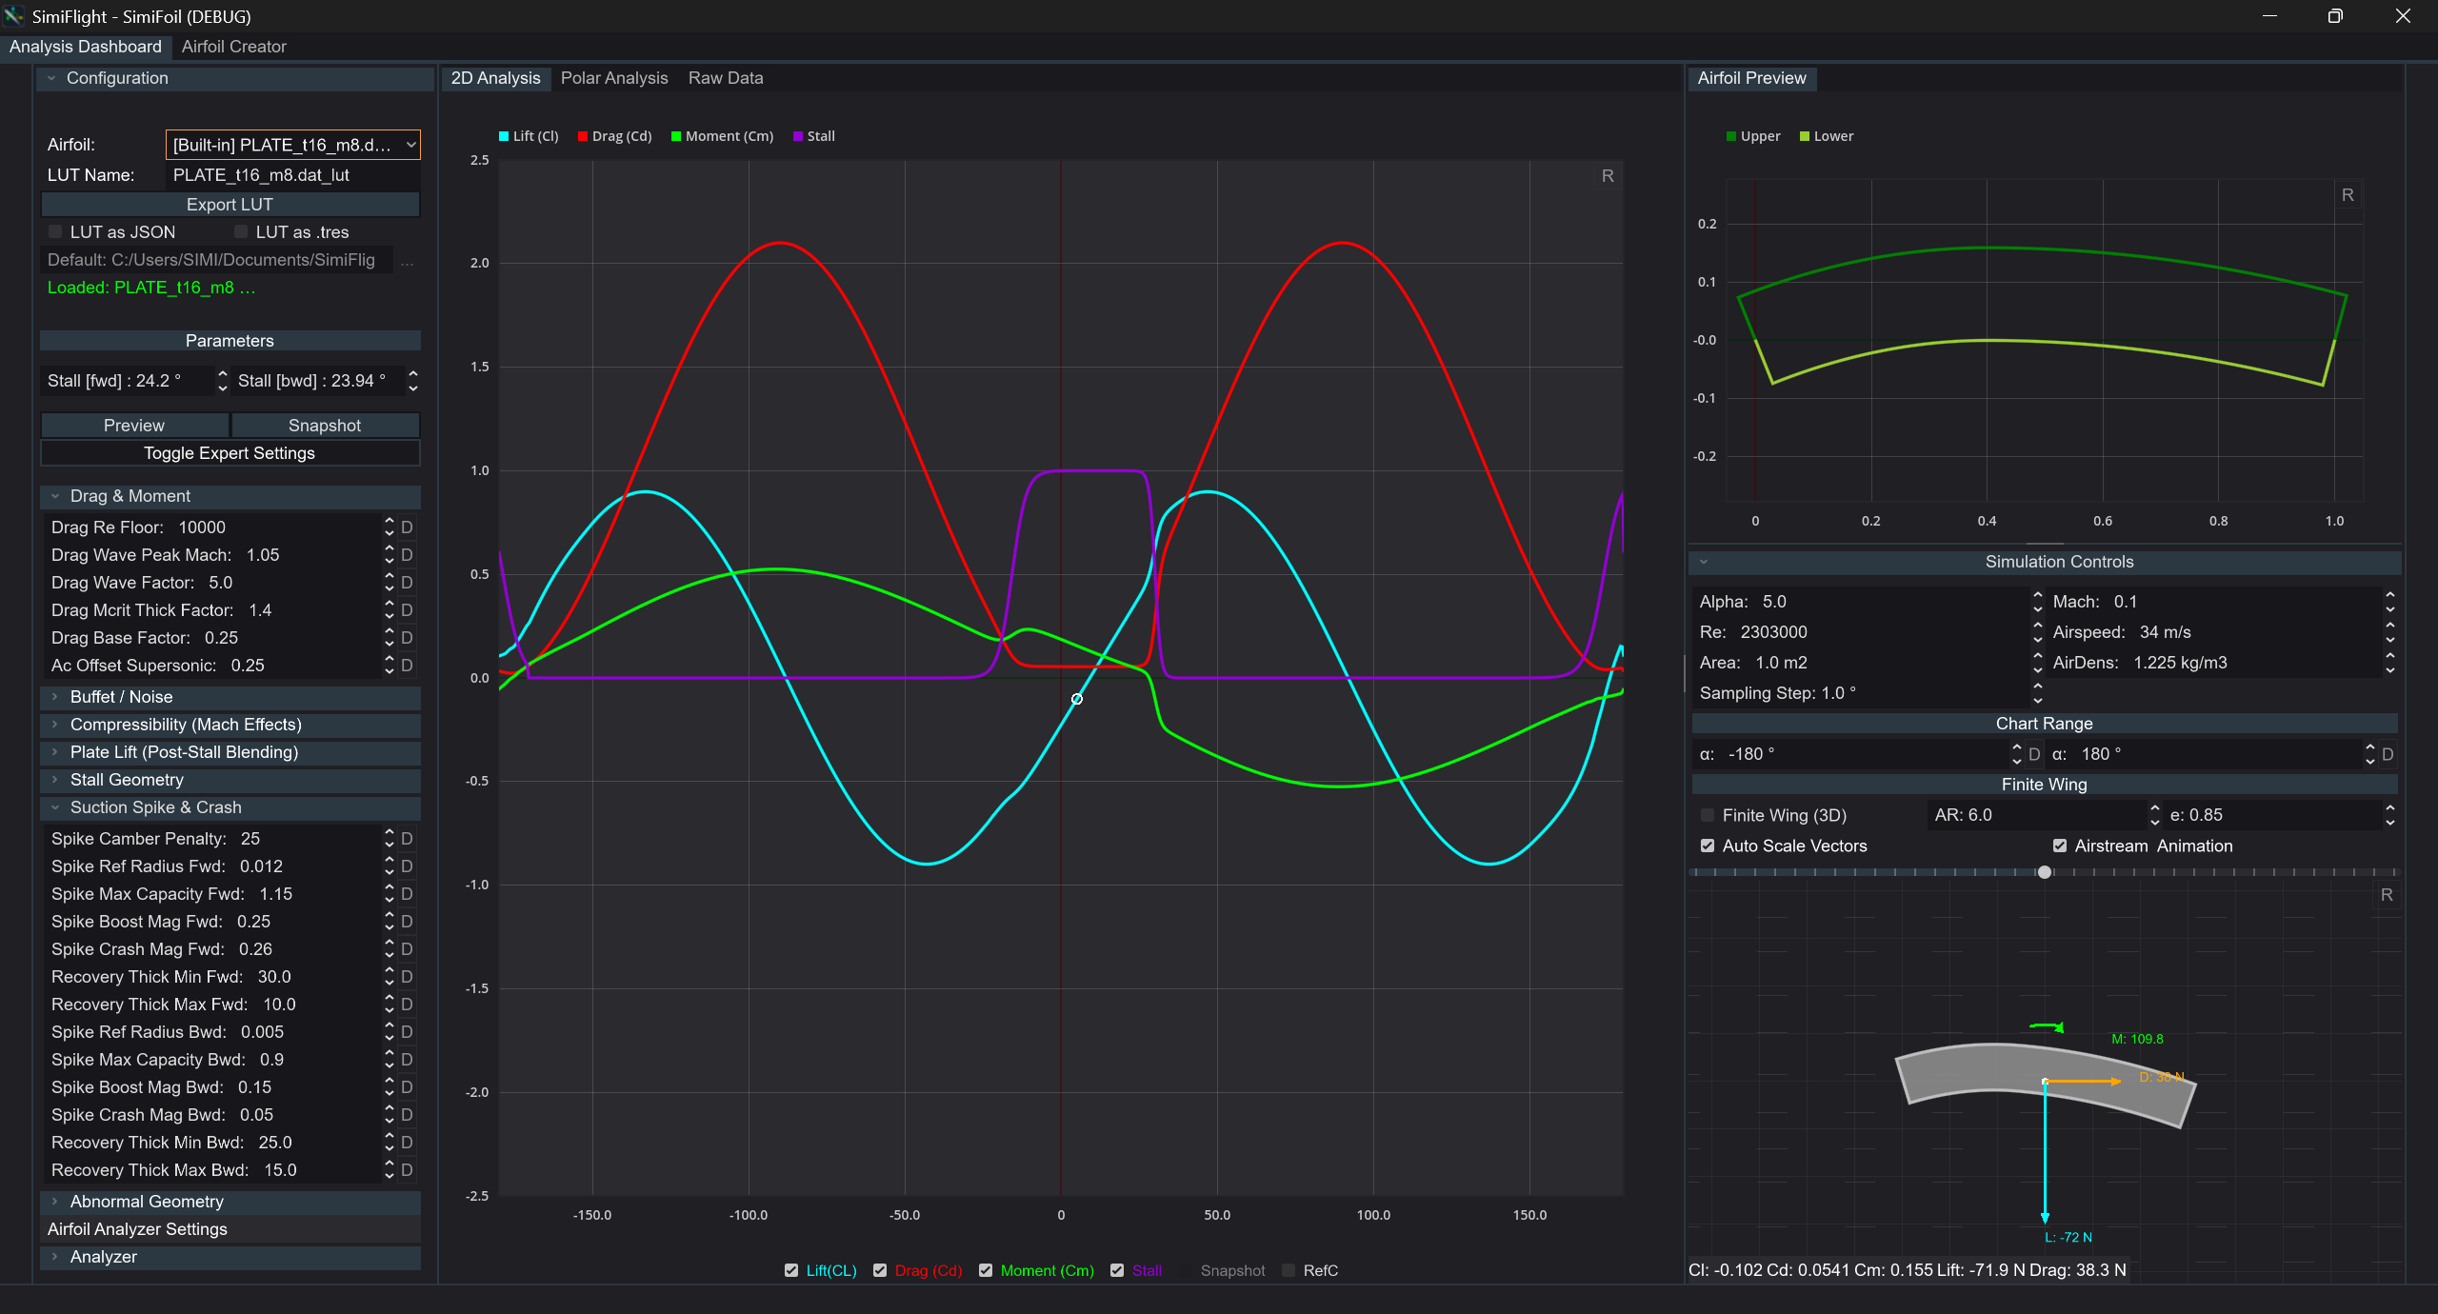Click the force vector view R icon
Viewport: 2438px width, 1314px height.
[x=2387, y=895]
